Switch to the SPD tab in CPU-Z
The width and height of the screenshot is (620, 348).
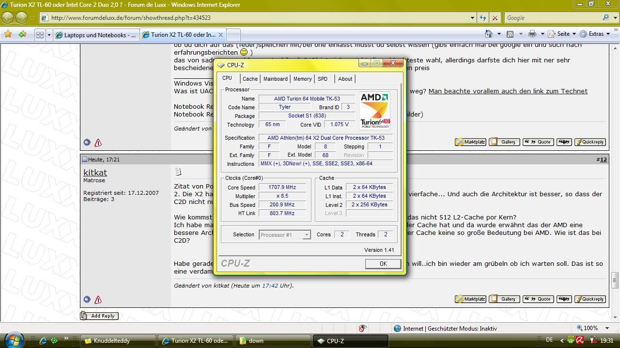[323, 79]
